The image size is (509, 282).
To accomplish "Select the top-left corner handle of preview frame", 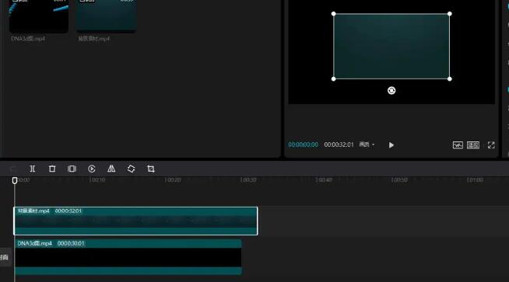I will click(x=333, y=14).
